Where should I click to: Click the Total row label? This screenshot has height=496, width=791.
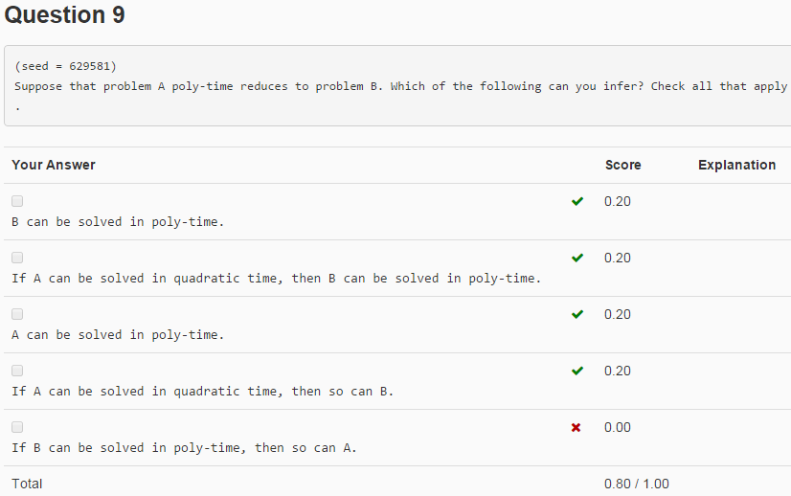[x=27, y=484]
